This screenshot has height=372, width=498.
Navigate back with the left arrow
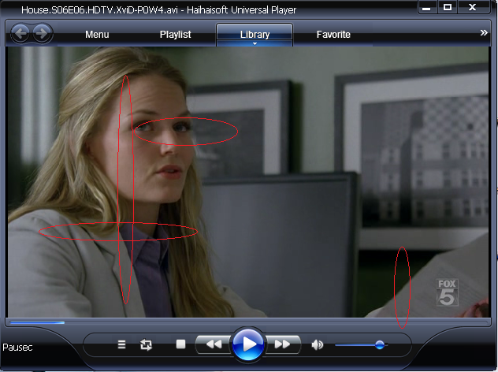pyautogui.click(x=20, y=34)
